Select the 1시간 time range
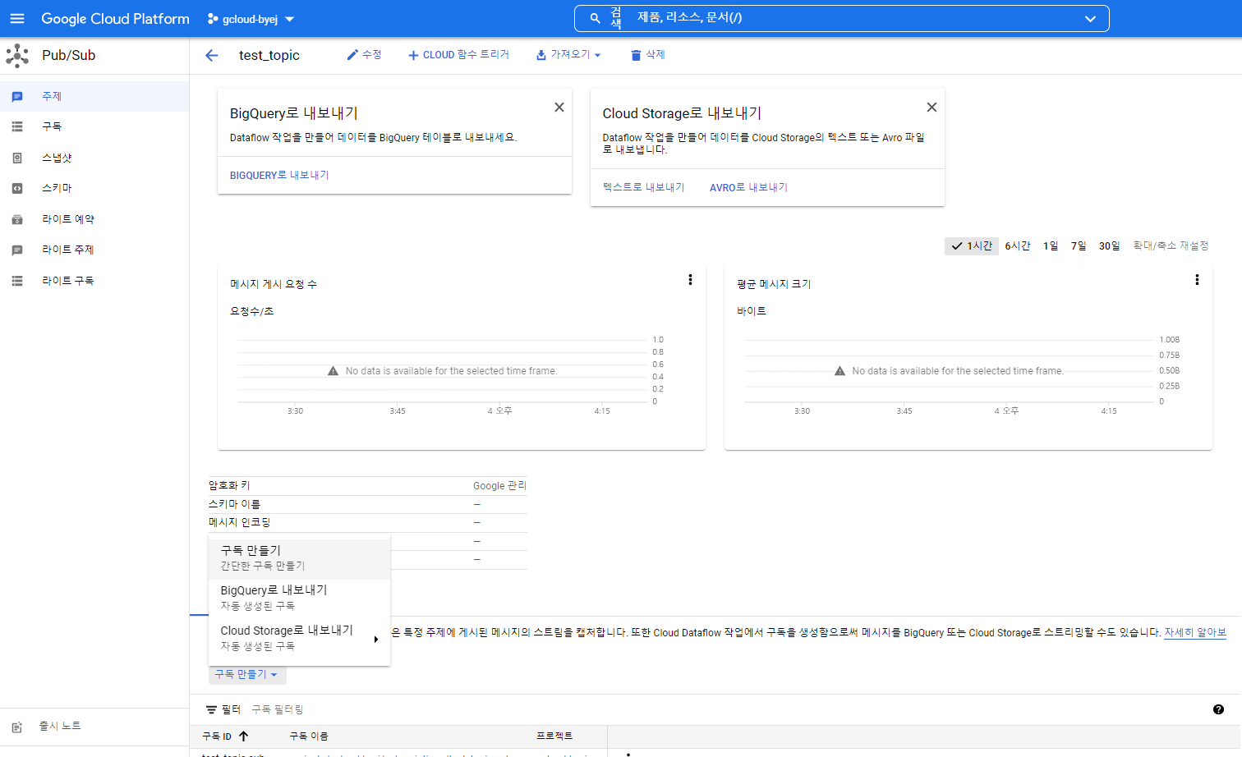The image size is (1242, 757). tap(972, 245)
